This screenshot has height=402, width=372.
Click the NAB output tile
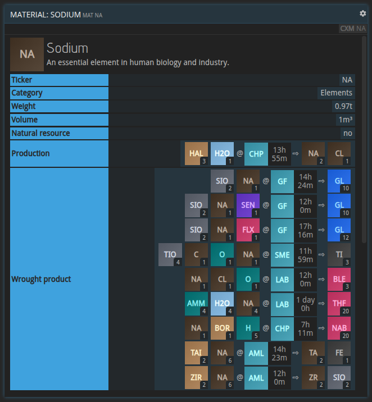(x=339, y=328)
